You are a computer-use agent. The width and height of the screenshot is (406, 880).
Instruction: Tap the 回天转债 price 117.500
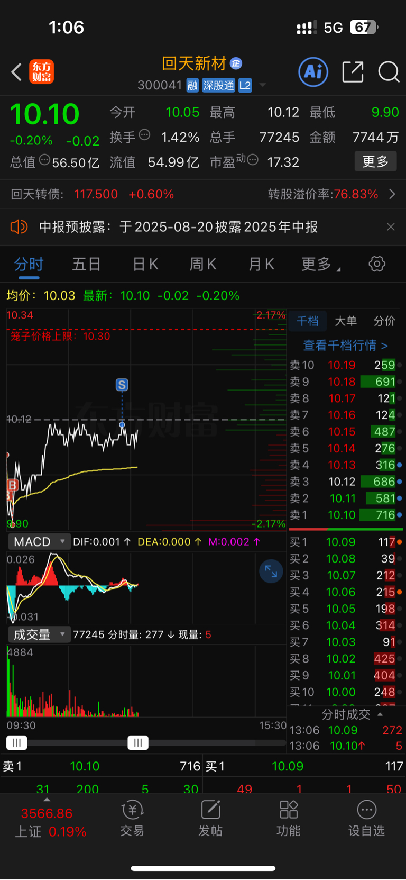(96, 194)
